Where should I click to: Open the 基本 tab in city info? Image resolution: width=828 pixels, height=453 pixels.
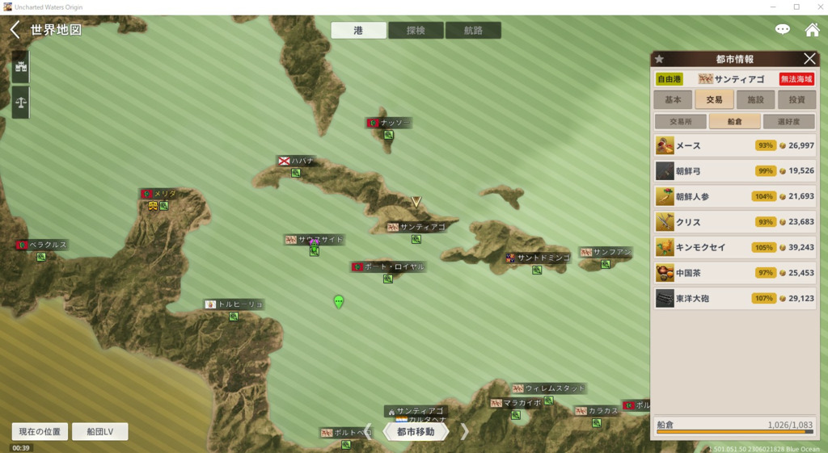click(673, 99)
